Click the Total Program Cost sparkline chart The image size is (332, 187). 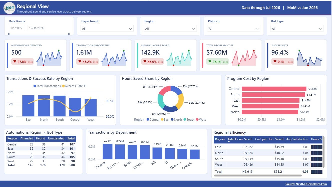tap(244, 58)
